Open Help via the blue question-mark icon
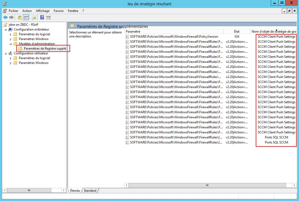Image resolution: width=299 pixels, height=201 pixels. pyautogui.click(x=42, y=18)
